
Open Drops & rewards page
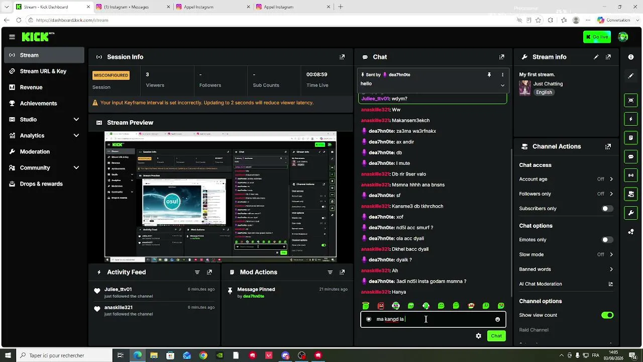(x=44, y=184)
